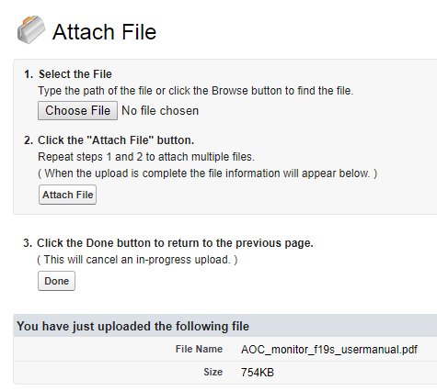Click the Attach File page heading text
This screenshot has height=391, width=437.
104,32
